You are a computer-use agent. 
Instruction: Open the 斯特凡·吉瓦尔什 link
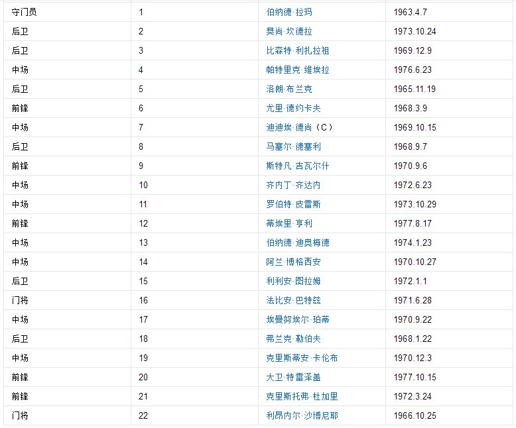297,166
